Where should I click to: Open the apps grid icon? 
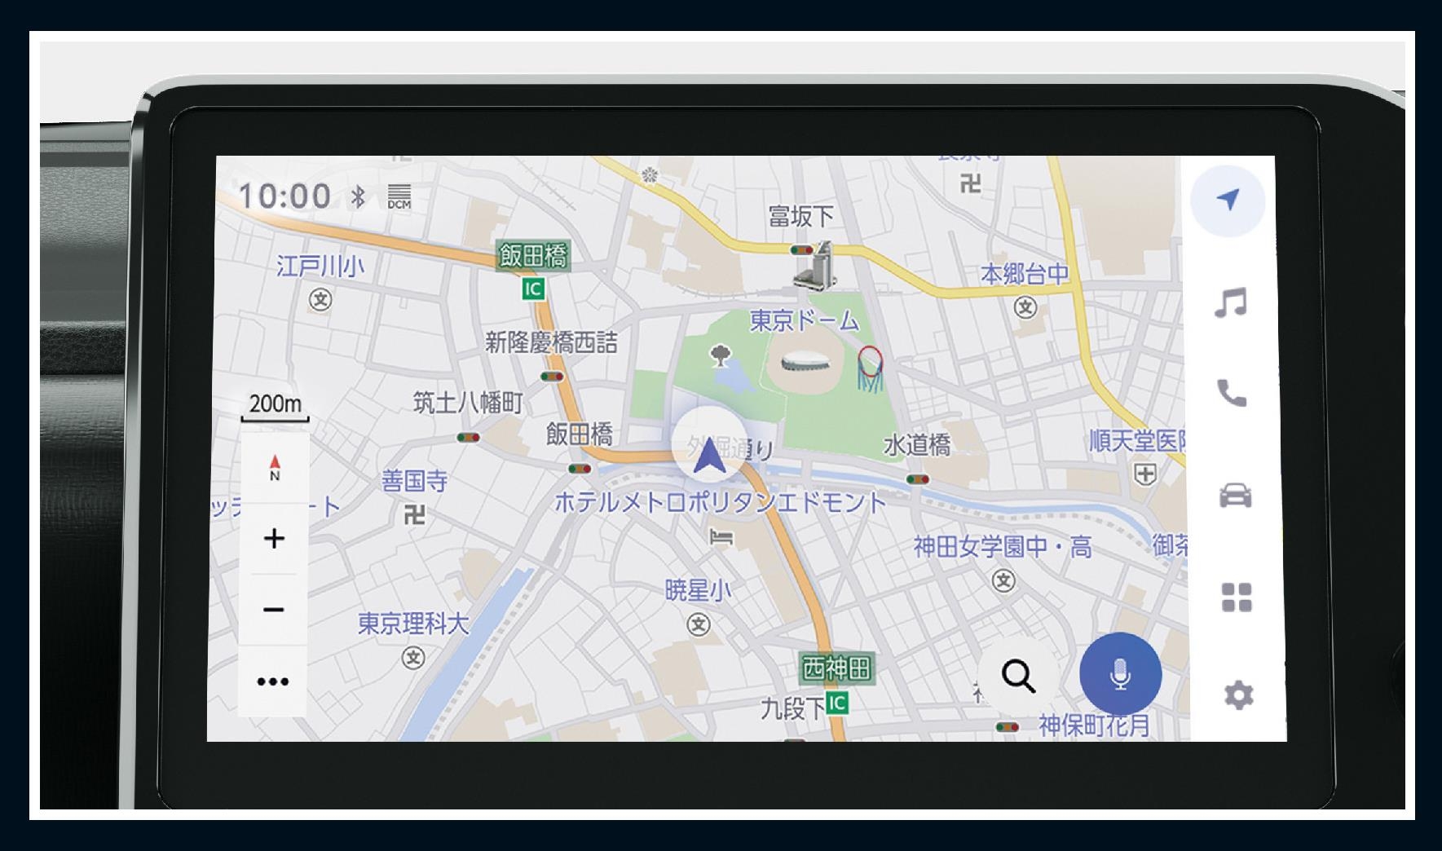1236,597
